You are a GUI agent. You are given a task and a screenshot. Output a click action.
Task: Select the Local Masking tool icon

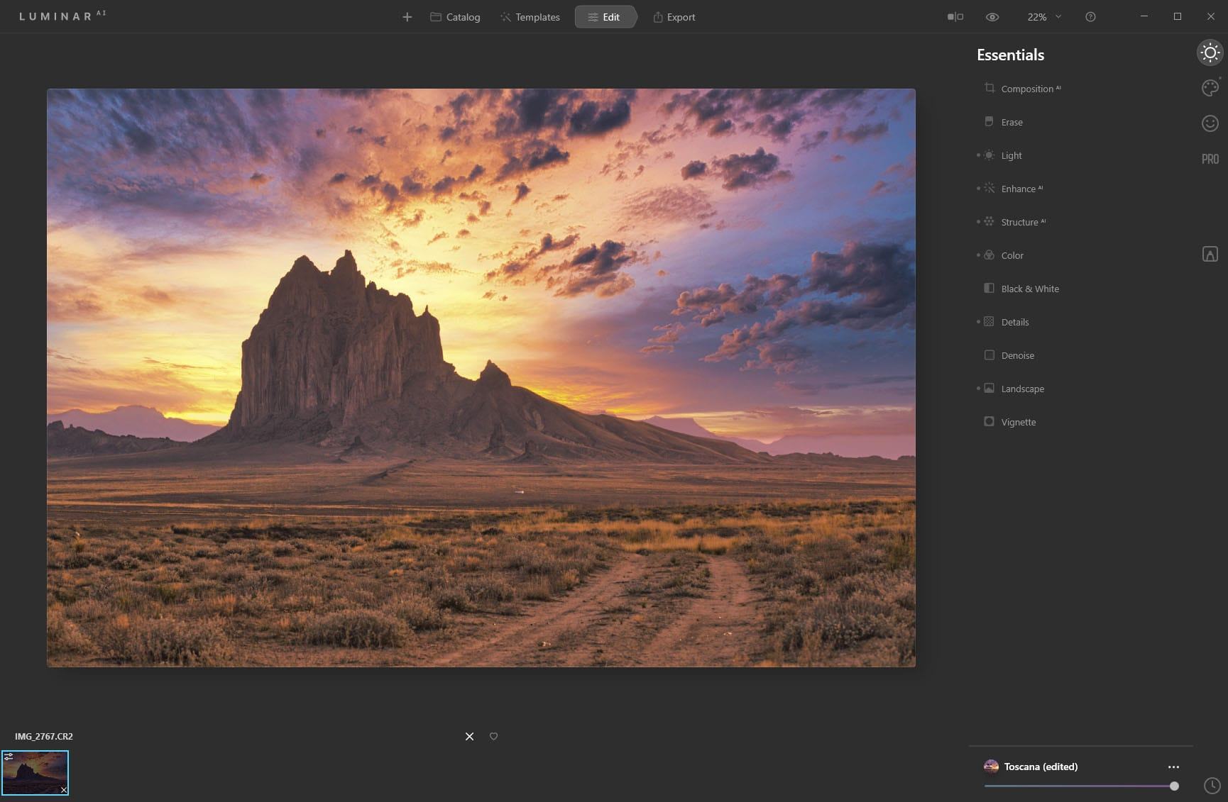[1210, 253]
